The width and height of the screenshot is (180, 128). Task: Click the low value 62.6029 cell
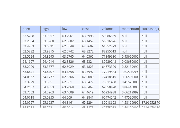(x=70, y=67)
